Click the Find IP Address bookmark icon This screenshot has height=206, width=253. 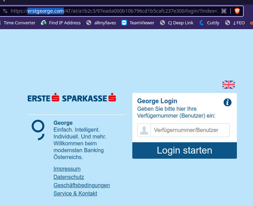click(44, 23)
